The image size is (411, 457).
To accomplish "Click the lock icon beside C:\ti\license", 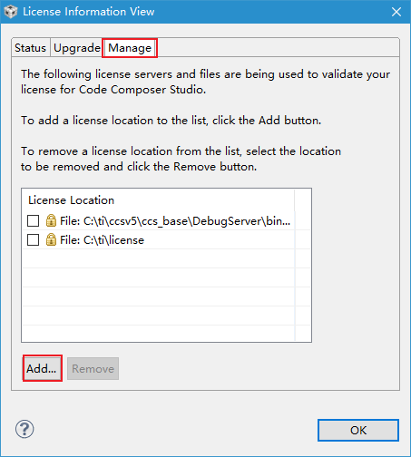I will click(51, 239).
